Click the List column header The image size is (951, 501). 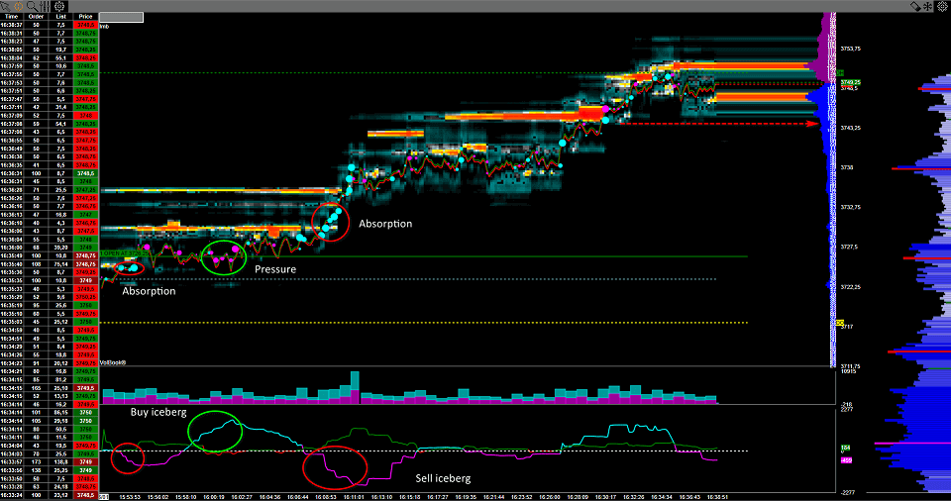[x=61, y=16]
